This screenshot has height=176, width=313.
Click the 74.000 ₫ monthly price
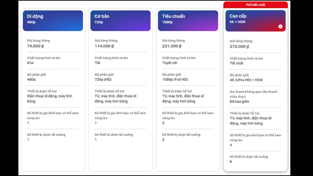click(x=36, y=46)
